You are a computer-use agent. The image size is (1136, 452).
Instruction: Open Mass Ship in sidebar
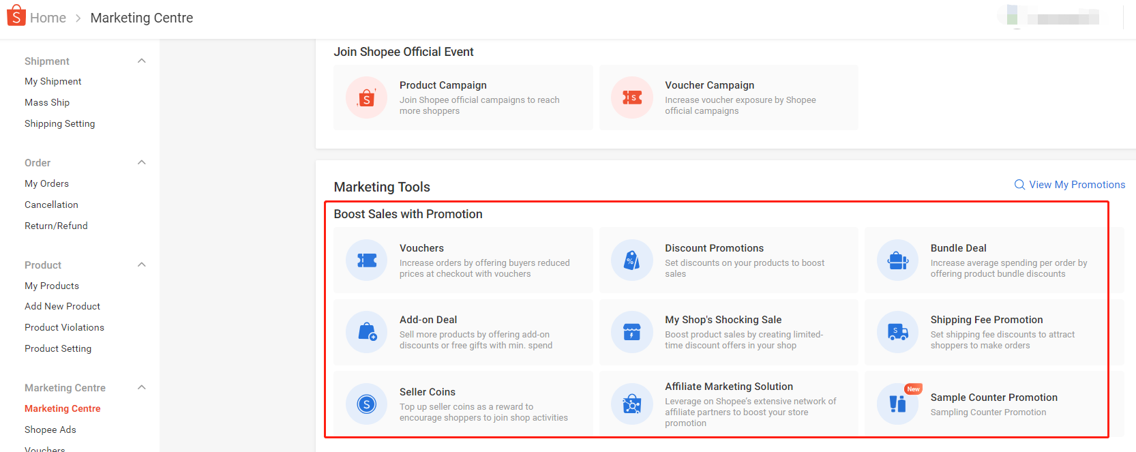[x=47, y=102]
